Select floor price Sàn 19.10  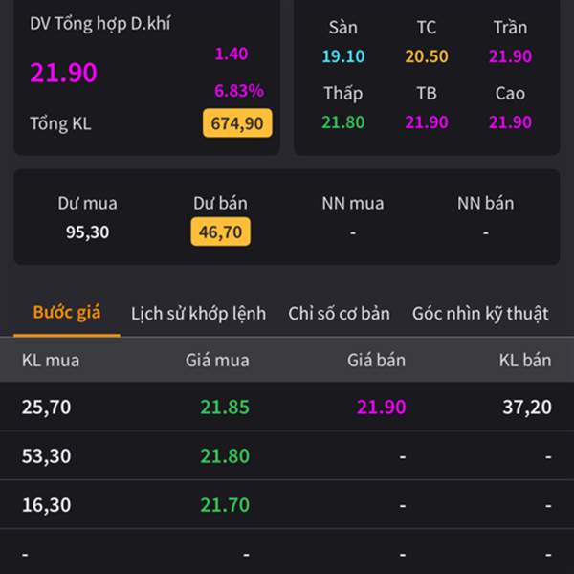tap(343, 56)
